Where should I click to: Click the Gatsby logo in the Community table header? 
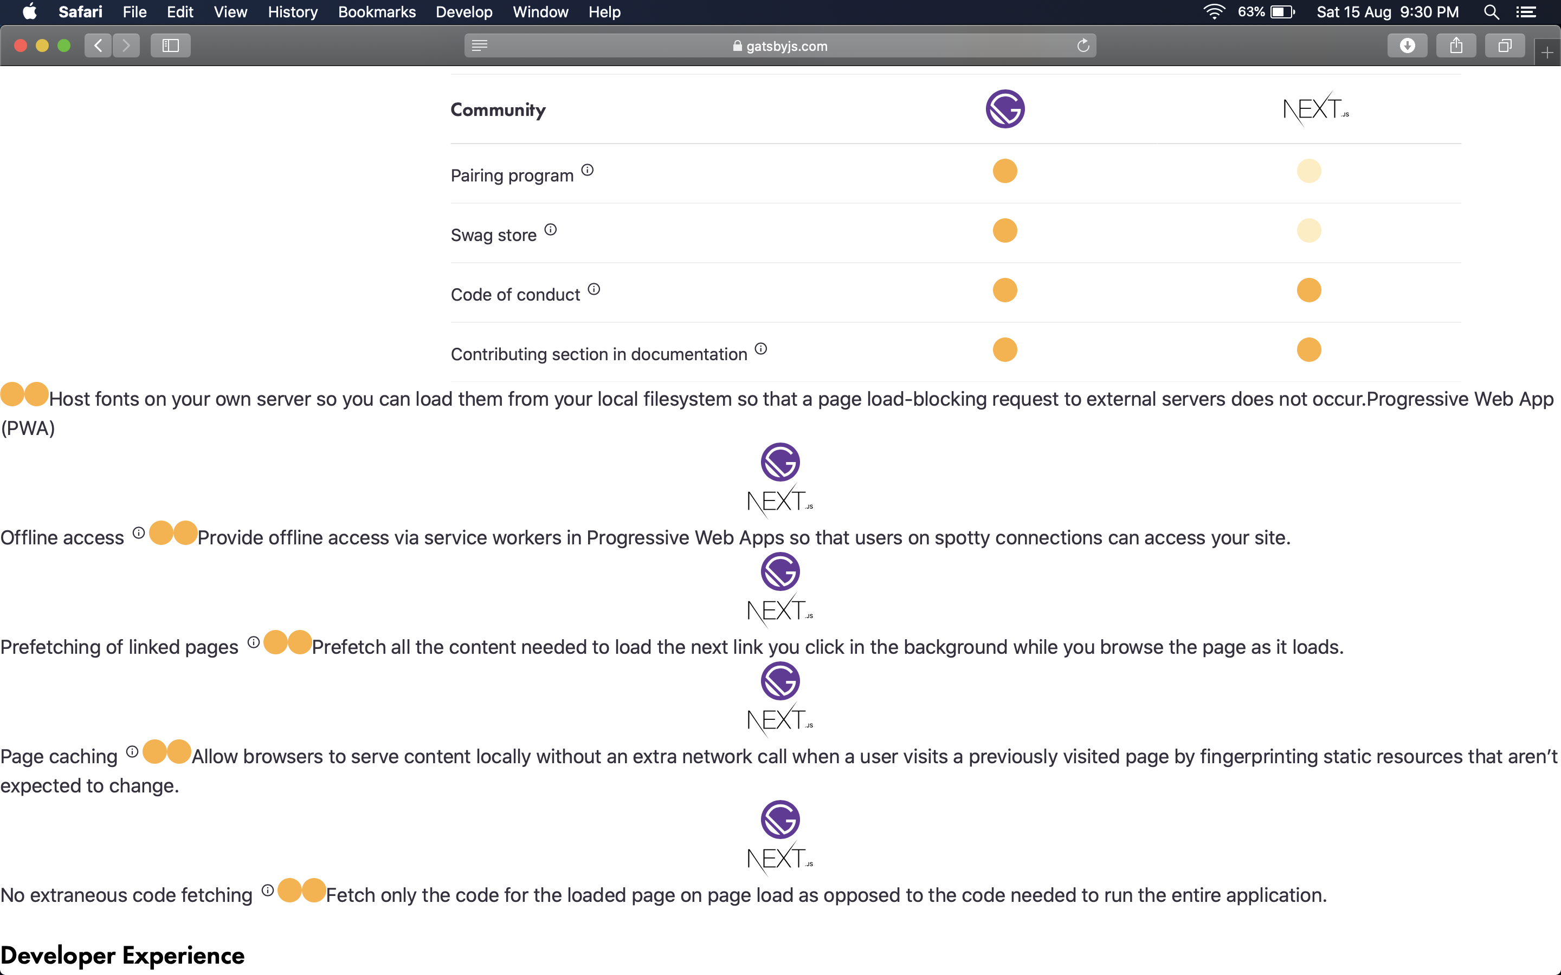click(1004, 108)
